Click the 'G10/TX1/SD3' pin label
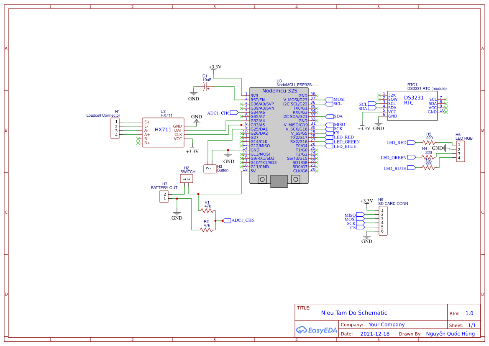The image size is (489, 346). [x=264, y=162]
